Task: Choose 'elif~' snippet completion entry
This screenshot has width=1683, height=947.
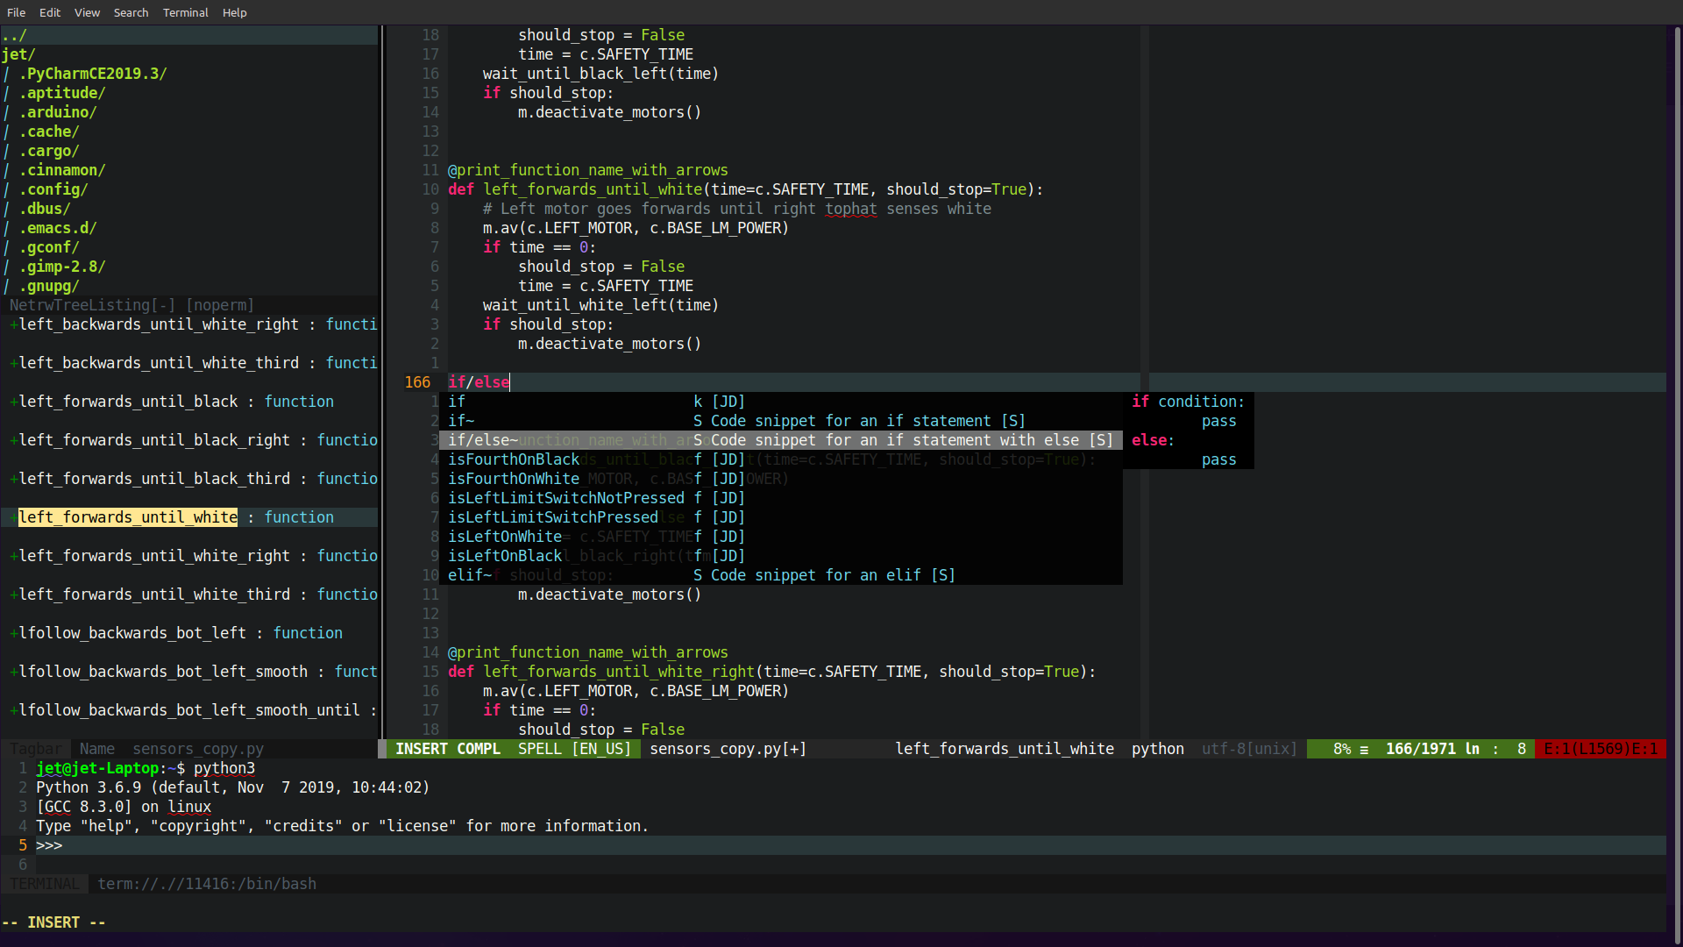Action: coord(780,575)
